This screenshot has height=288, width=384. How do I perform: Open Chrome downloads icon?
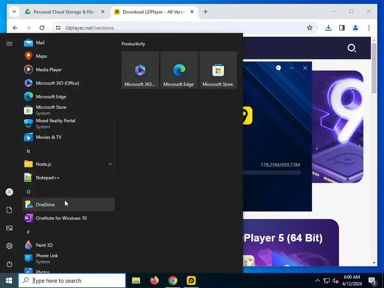(x=328, y=28)
